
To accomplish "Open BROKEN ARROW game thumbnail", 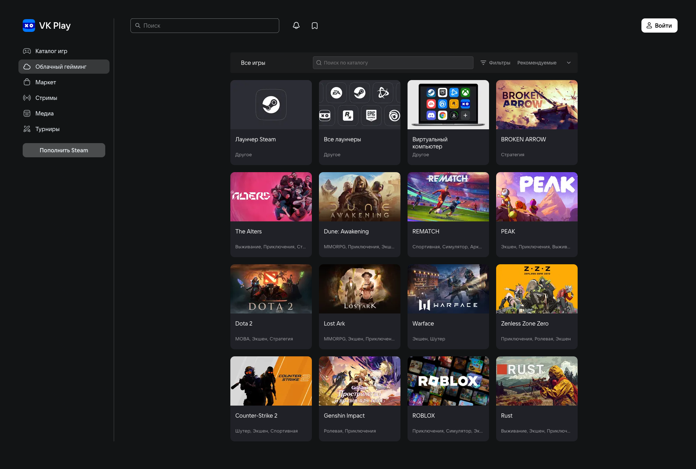I will [537, 104].
